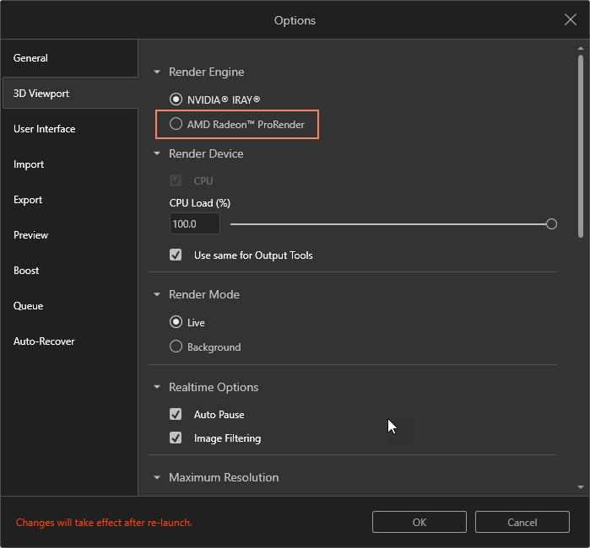The image size is (590, 548).
Task: Click the CPU Load slider handle
Action: [x=551, y=224]
